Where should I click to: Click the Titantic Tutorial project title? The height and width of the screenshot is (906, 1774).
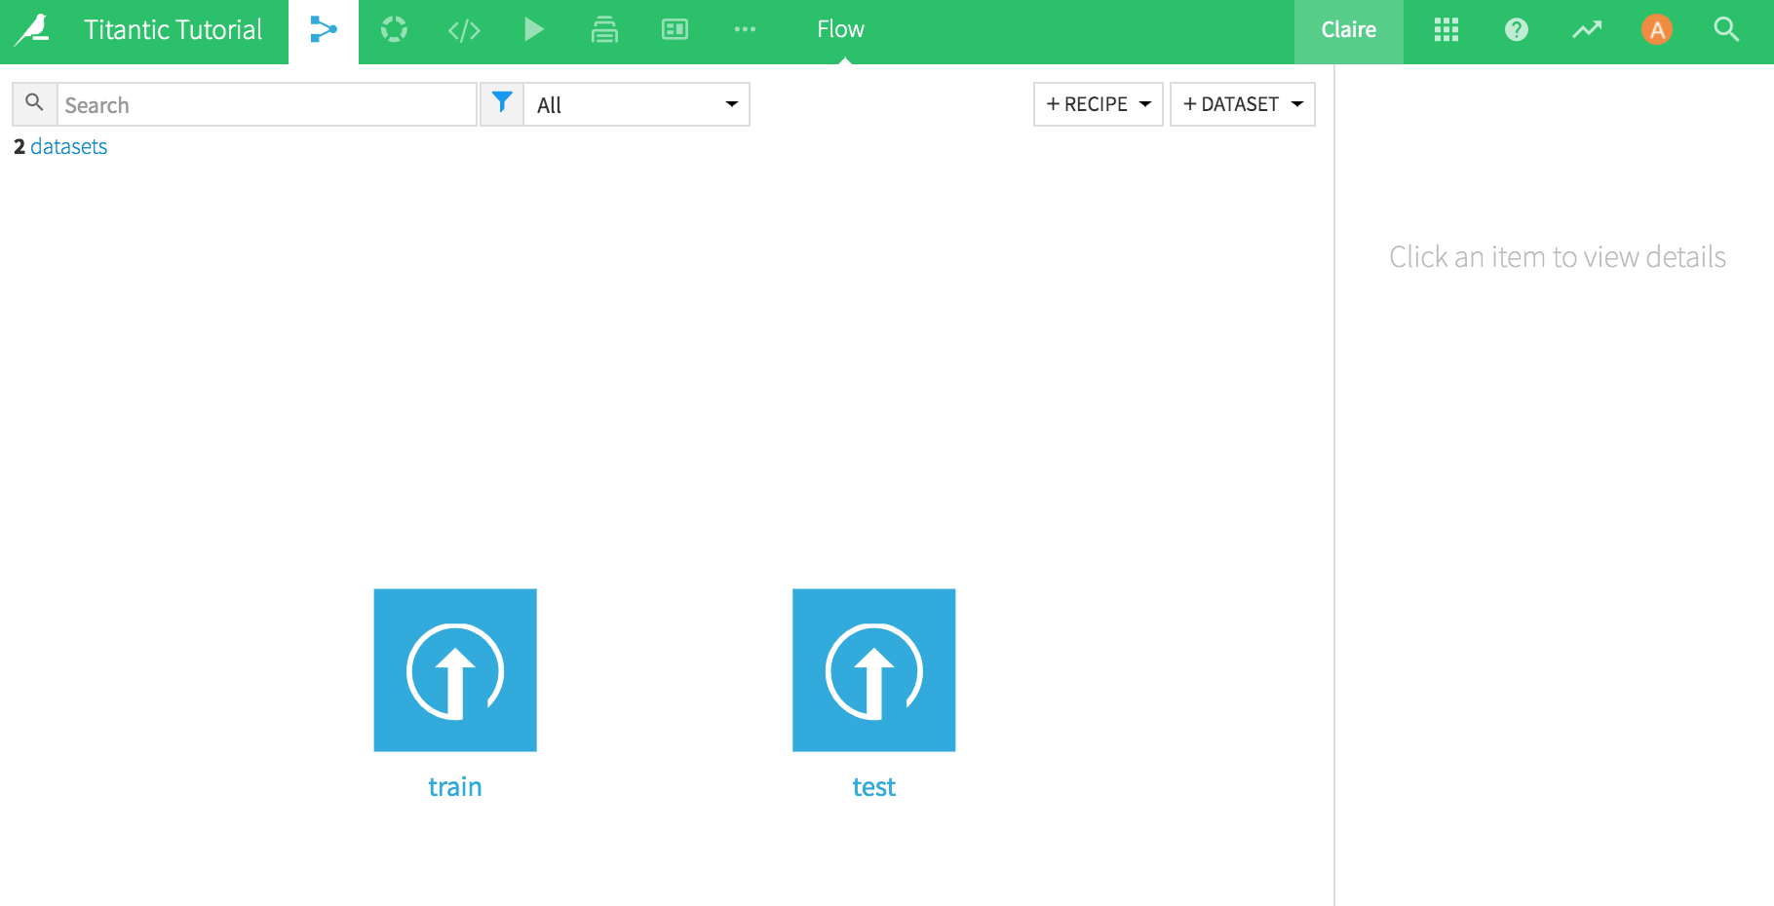pyautogui.click(x=174, y=30)
